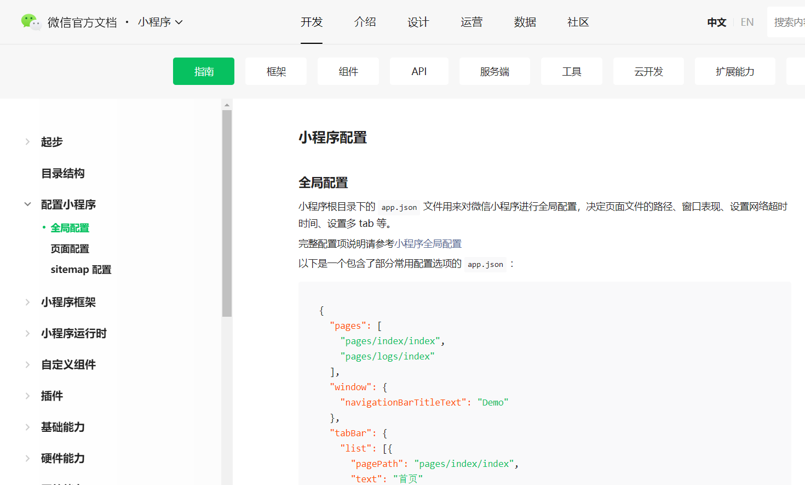Open the 小程序全局配置 reference link
This screenshot has height=485, width=805.
coord(428,244)
